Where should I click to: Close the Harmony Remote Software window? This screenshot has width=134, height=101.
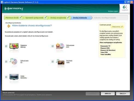132,2
